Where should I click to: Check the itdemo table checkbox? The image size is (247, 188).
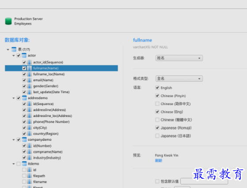point(19,164)
